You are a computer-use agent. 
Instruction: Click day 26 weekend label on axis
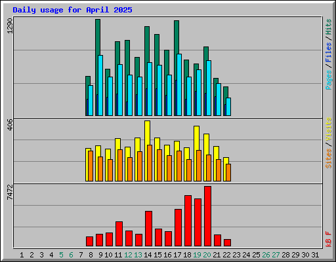point(266,255)
